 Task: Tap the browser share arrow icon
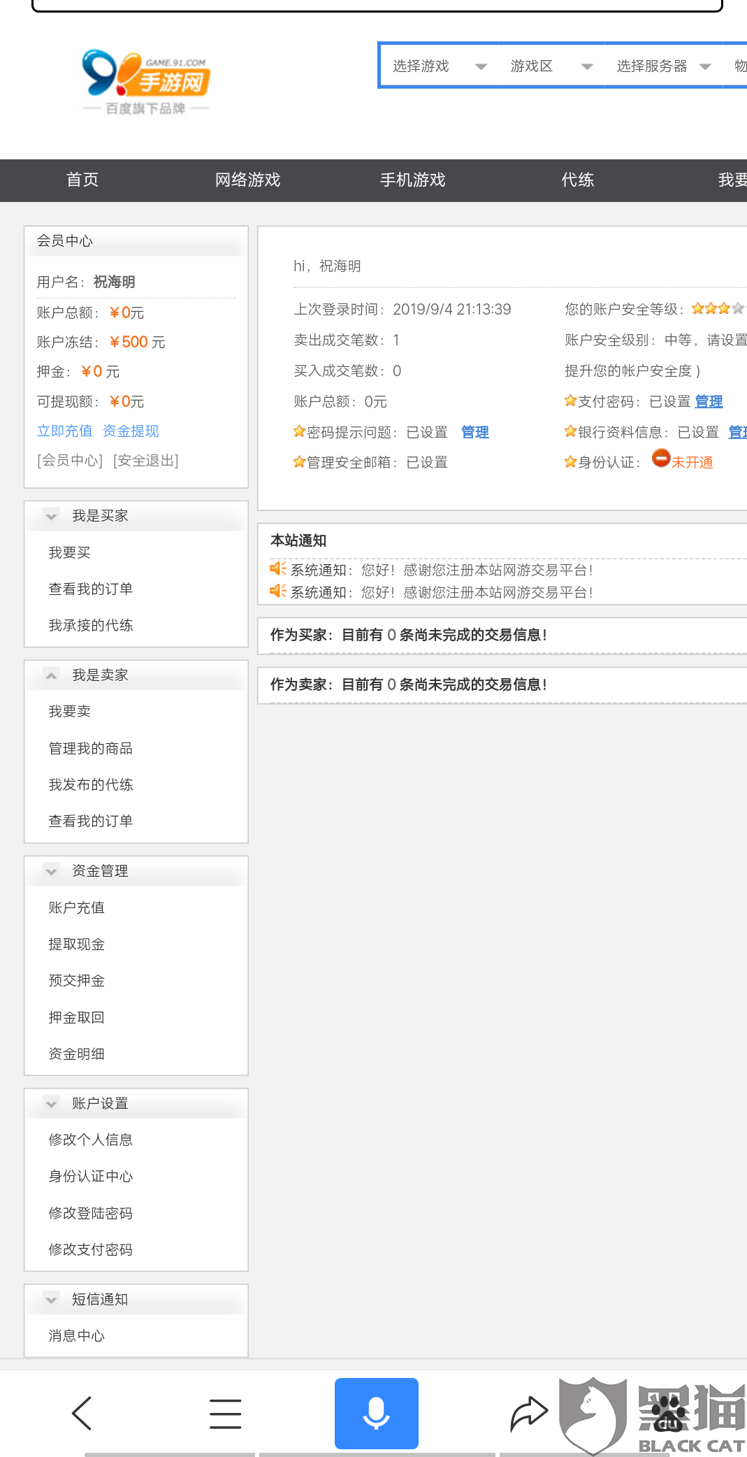pos(529,1414)
